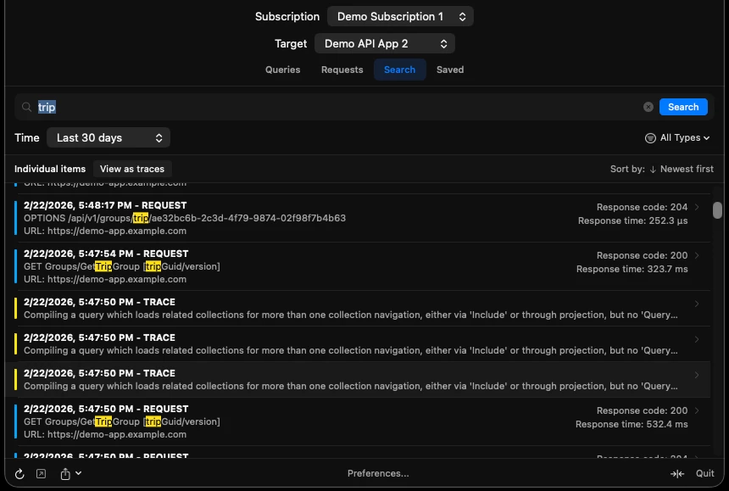Select the Individual items view

point(49,169)
